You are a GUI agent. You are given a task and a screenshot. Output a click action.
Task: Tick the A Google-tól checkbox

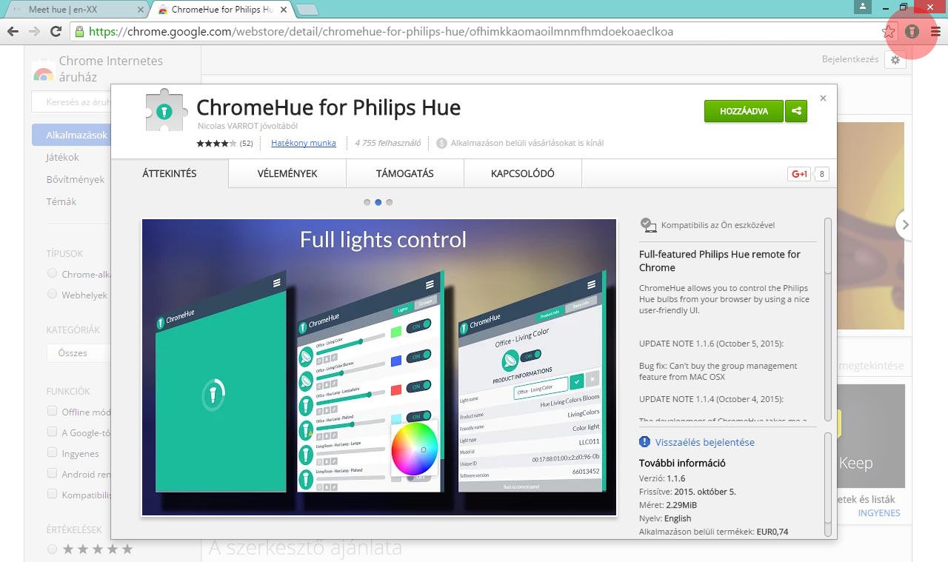pyautogui.click(x=52, y=432)
